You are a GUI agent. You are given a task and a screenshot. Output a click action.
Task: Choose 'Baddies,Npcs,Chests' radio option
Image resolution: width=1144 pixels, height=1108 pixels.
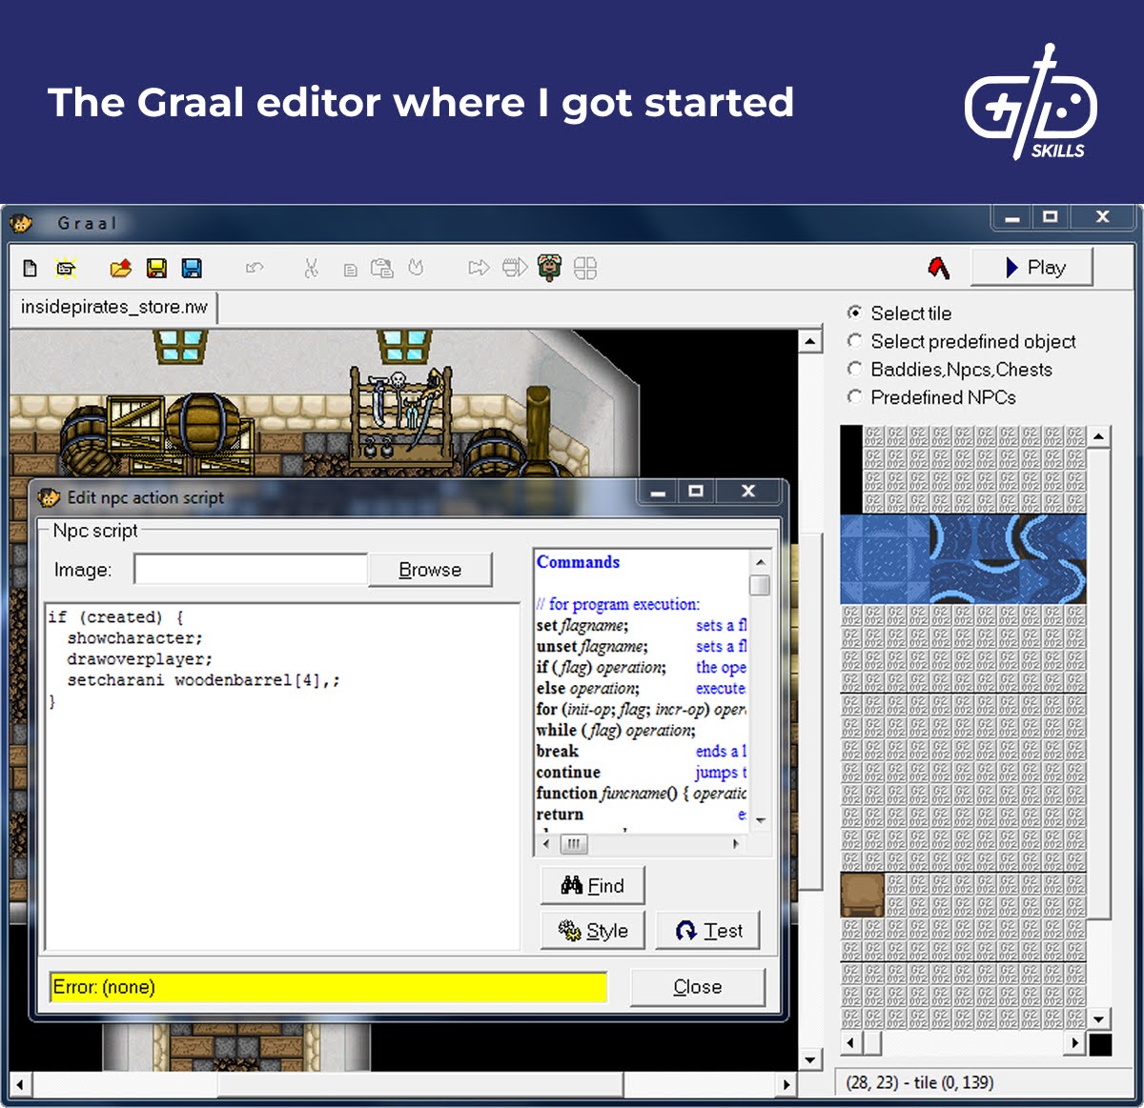[x=854, y=369]
